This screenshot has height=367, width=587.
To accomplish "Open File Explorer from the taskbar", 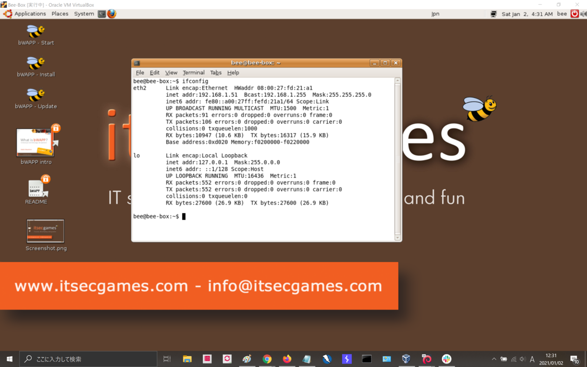I will (187, 359).
